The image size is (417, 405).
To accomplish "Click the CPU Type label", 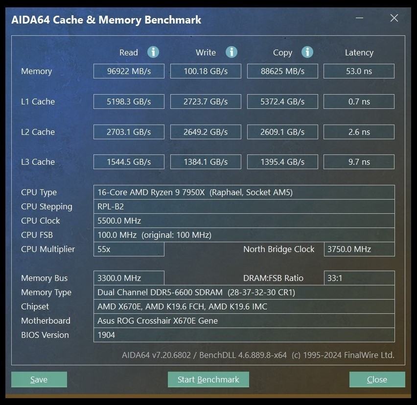I will 39,192.
